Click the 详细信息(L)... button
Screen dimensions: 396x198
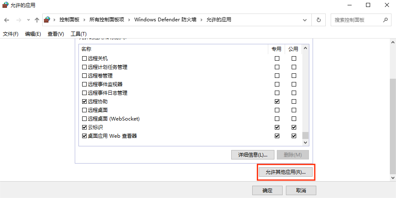(253, 155)
